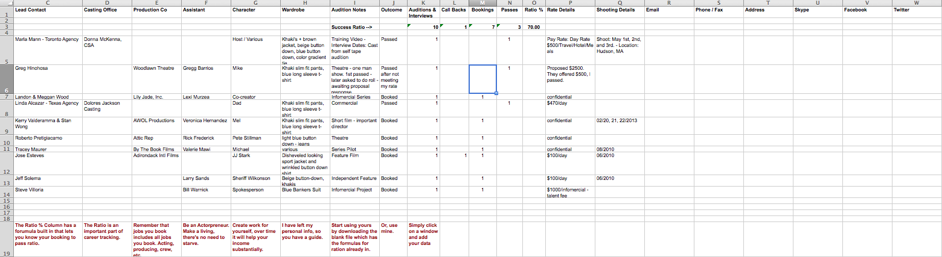The width and height of the screenshot is (942, 257).
Task: Select the "Greg Hinohosa" cell
Action: 48,79
